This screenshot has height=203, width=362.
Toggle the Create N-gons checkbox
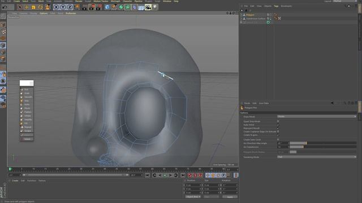[x=278, y=135]
